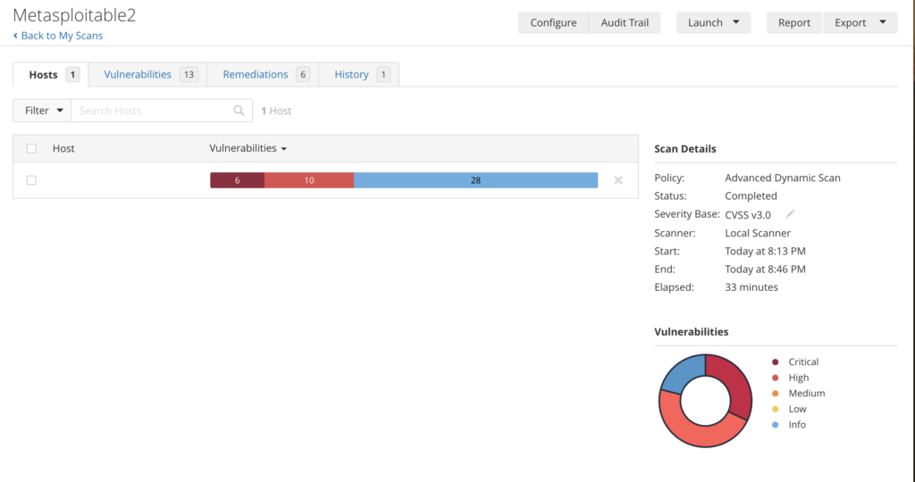Switch to the Remediations tab
The height and width of the screenshot is (482, 915).
[x=263, y=75]
